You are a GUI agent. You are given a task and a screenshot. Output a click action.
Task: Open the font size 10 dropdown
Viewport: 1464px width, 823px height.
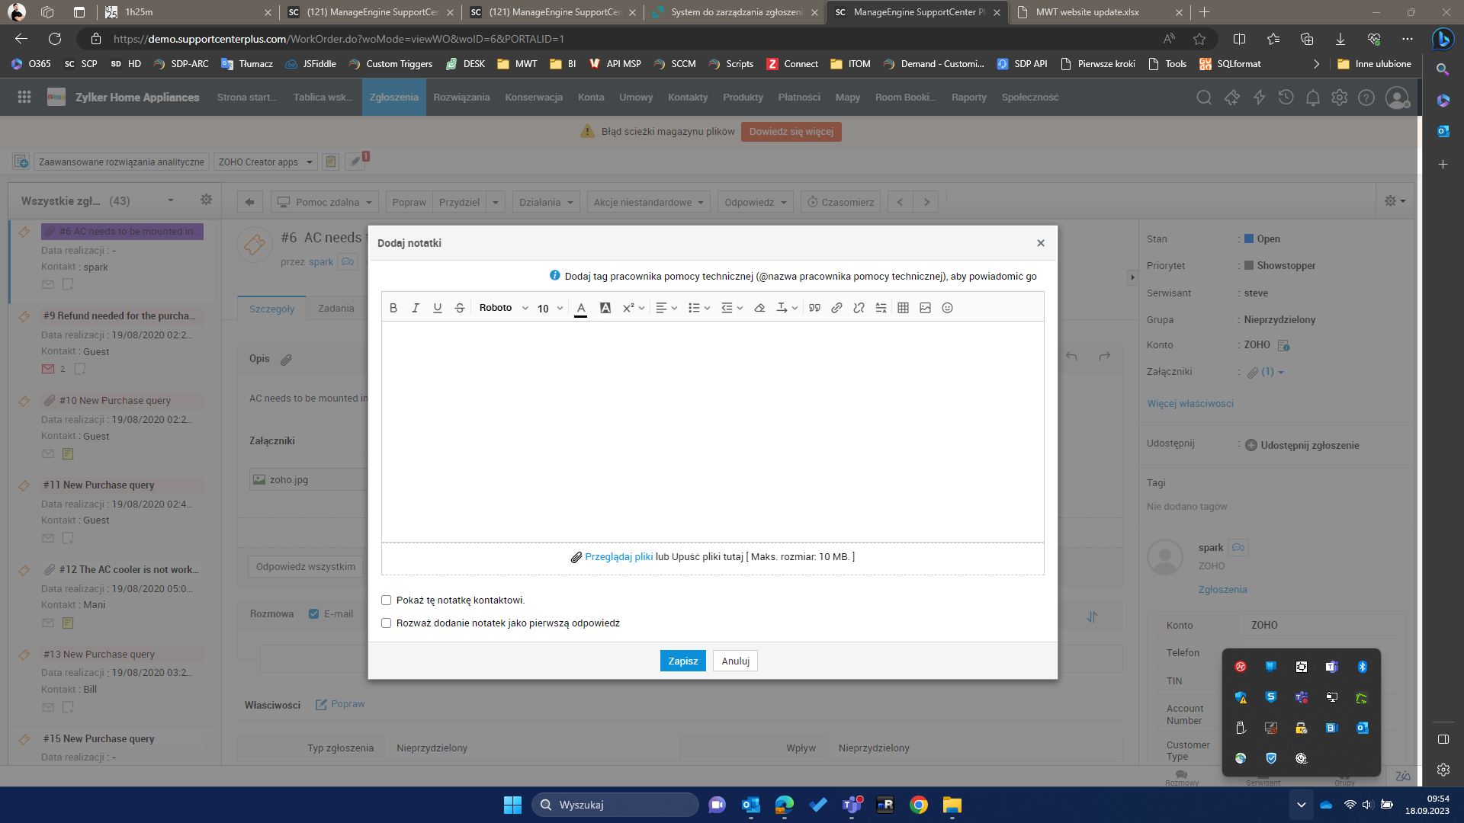click(x=550, y=308)
